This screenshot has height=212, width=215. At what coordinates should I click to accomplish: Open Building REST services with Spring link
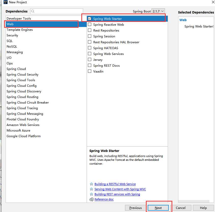click(117, 194)
